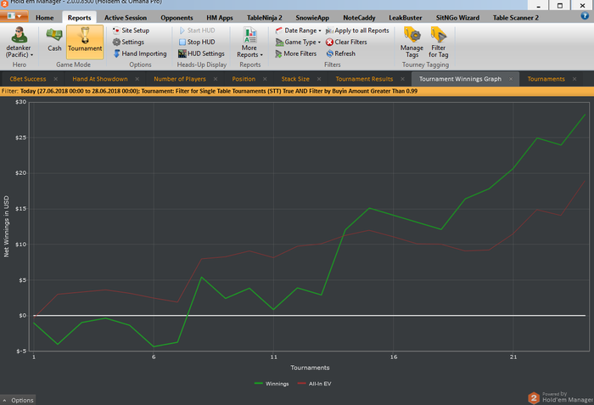Open the Home ribbon tab
This screenshot has height=405, width=594.
coord(45,18)
